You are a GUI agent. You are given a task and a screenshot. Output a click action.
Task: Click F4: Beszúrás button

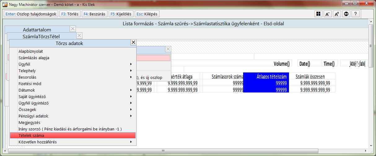pos(94,14)
